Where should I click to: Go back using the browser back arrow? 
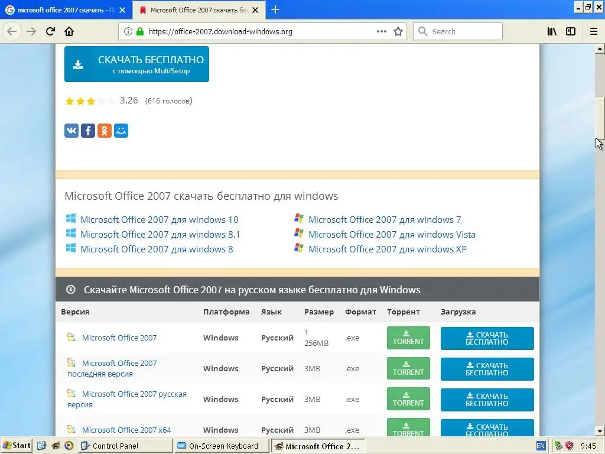click(x=12, y=31)
